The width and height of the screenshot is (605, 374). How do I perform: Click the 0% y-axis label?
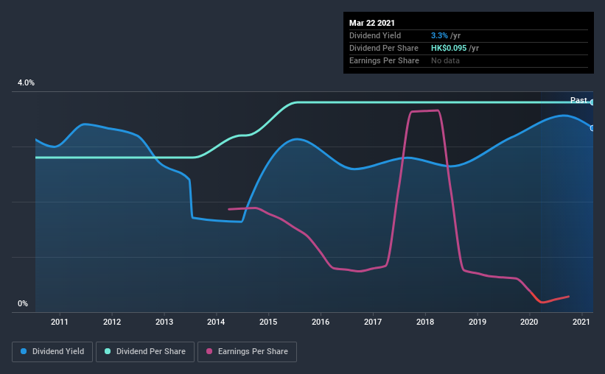(23, 304)
